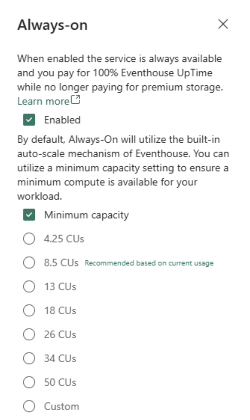Click the Always-on panel heading

[x=52, y=25]
